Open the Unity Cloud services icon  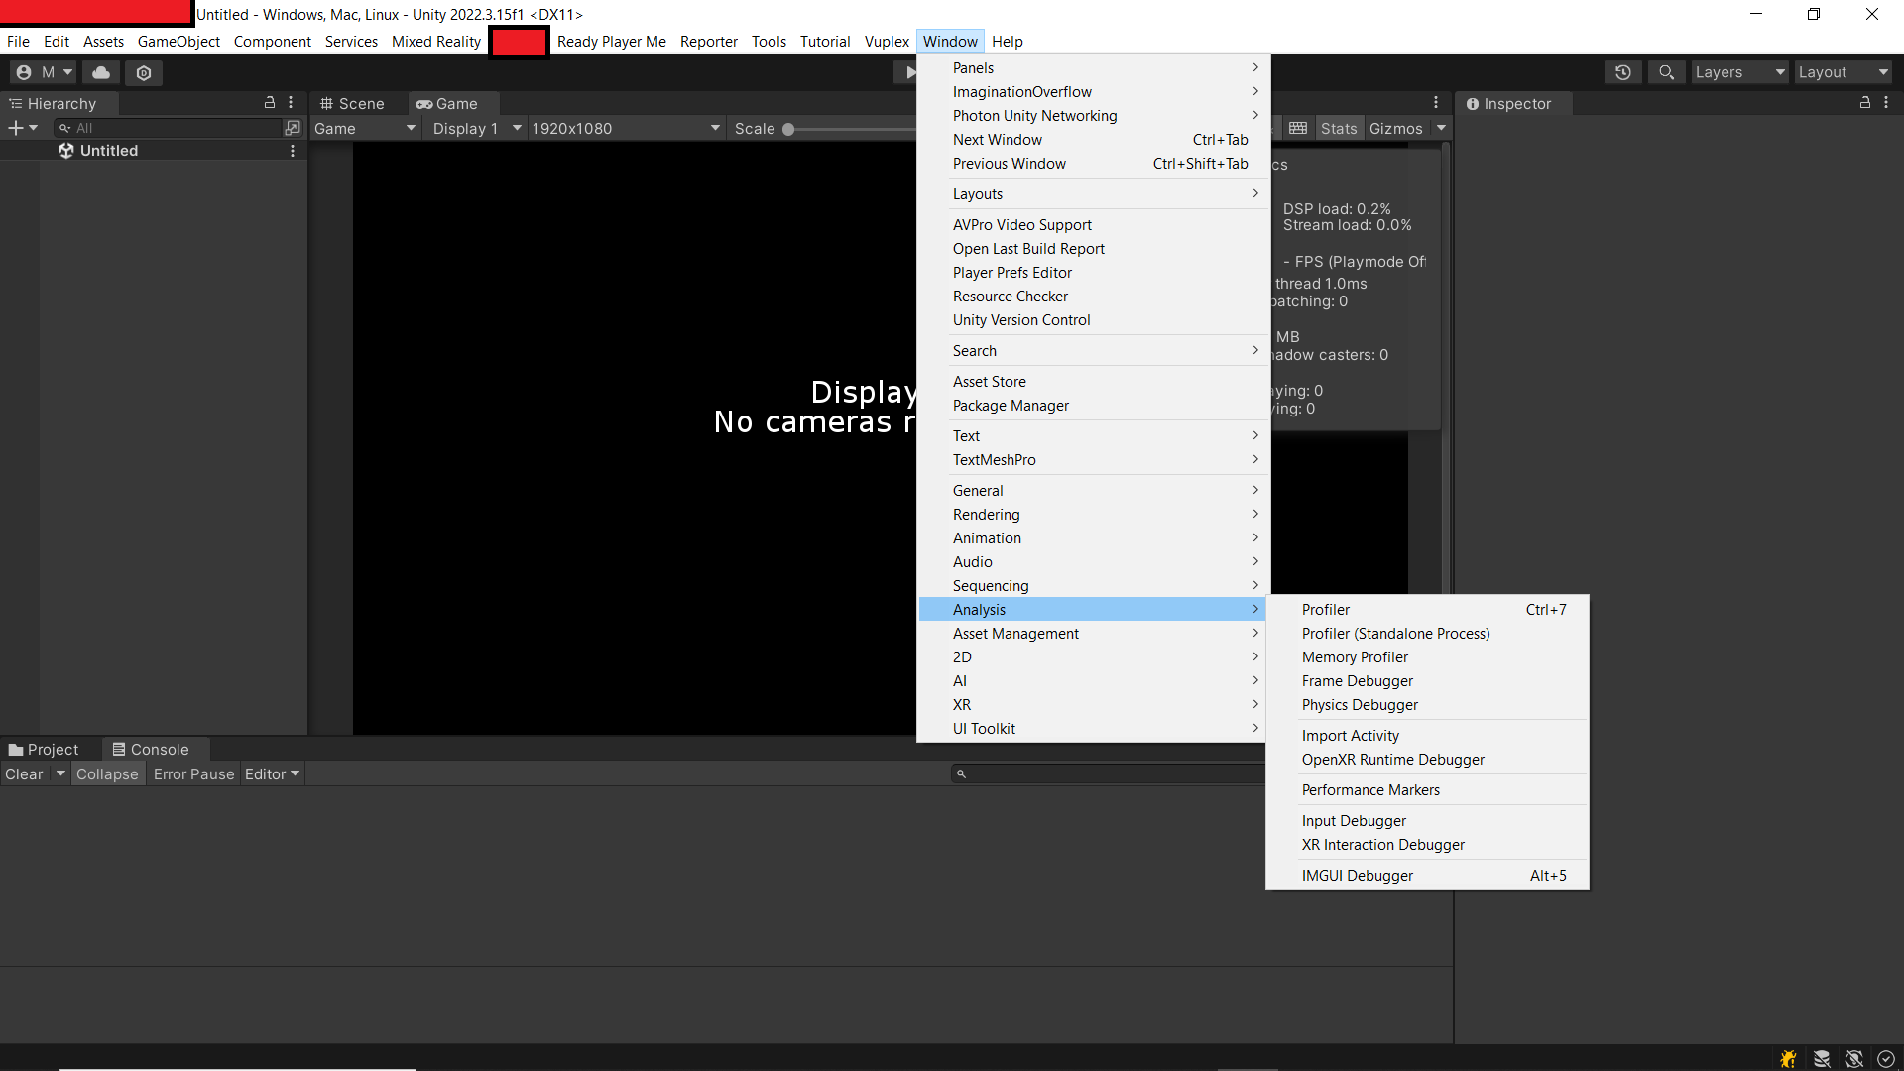101,72
